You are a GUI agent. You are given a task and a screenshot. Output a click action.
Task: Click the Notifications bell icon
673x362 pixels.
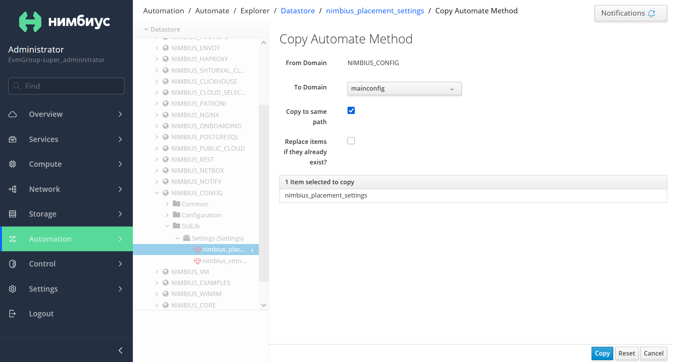652,13
